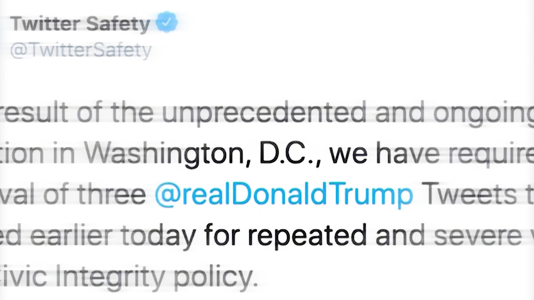This screenshot has height=300, width=534.
Task: Click the word "severe" in the tweet
Action: tap(478, 236)
